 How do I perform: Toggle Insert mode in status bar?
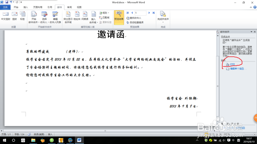tap(50, 134)
